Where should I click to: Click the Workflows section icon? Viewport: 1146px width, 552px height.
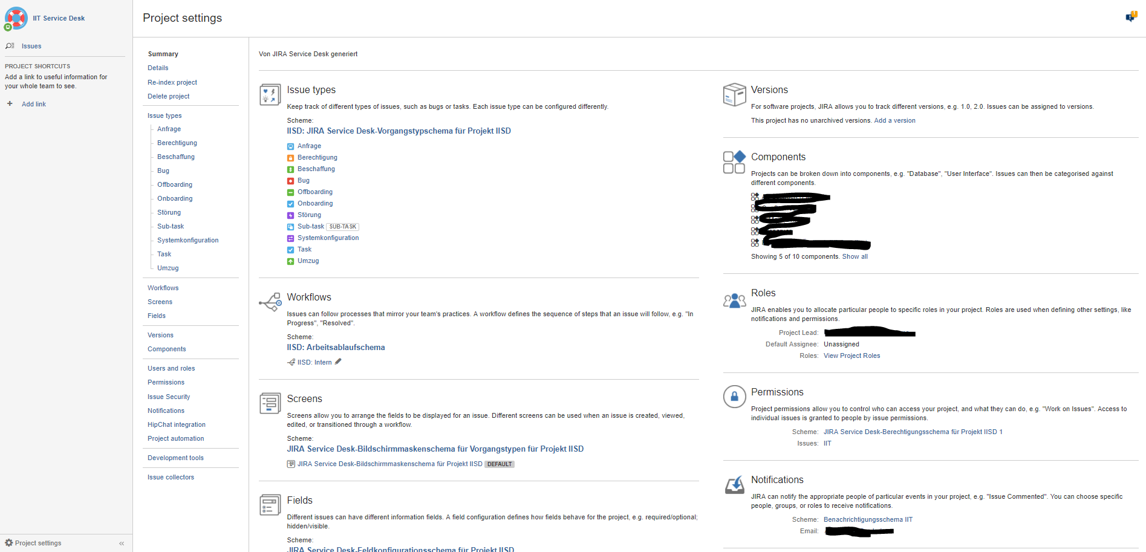click(x=270, y=302)
